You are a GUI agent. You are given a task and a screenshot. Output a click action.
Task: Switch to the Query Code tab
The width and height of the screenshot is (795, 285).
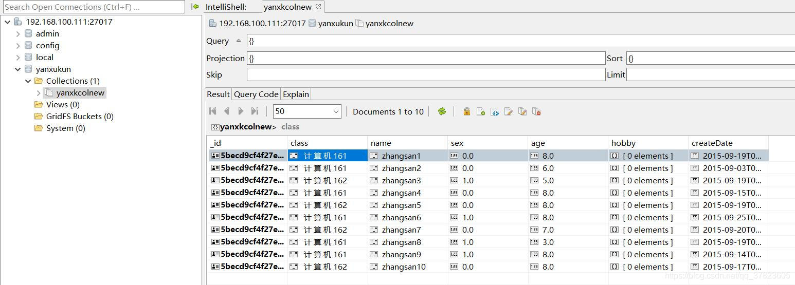click(256, 94)
